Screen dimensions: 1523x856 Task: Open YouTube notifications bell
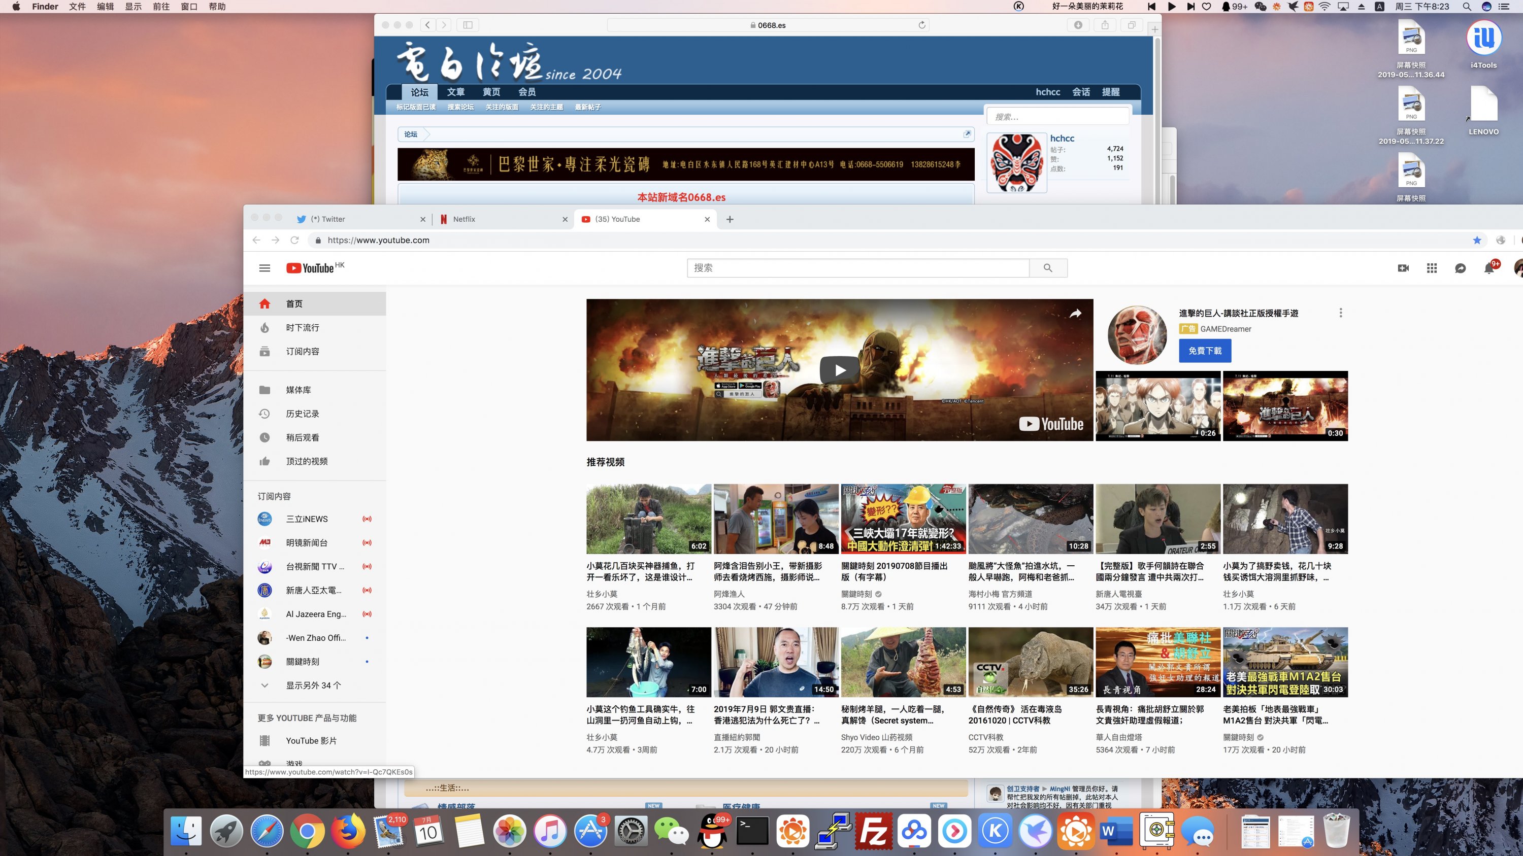(1488, 268)
